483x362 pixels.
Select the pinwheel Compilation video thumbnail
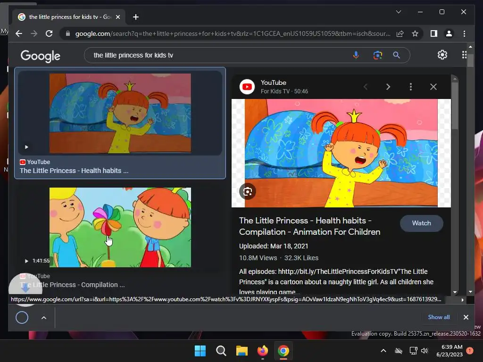[x=120, y=227]
